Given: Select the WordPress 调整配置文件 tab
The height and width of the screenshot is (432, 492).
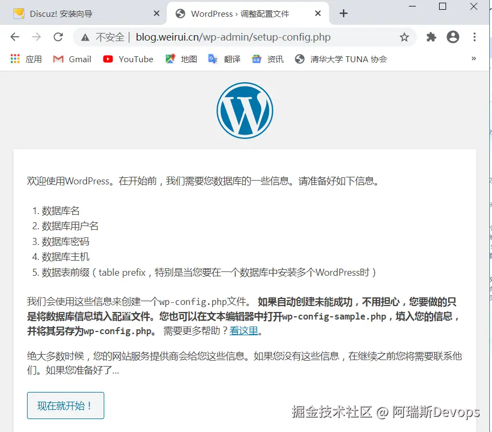Looking at the screenshot, I should pyautogui.click(x=248, y=14).
